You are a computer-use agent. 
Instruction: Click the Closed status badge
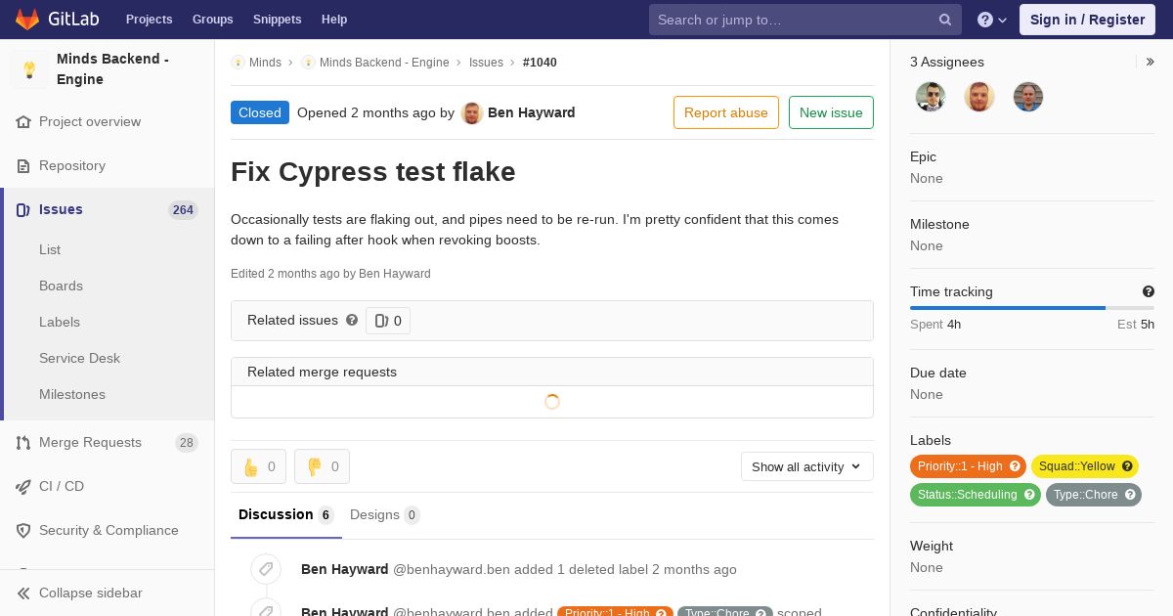click(260, 112)
